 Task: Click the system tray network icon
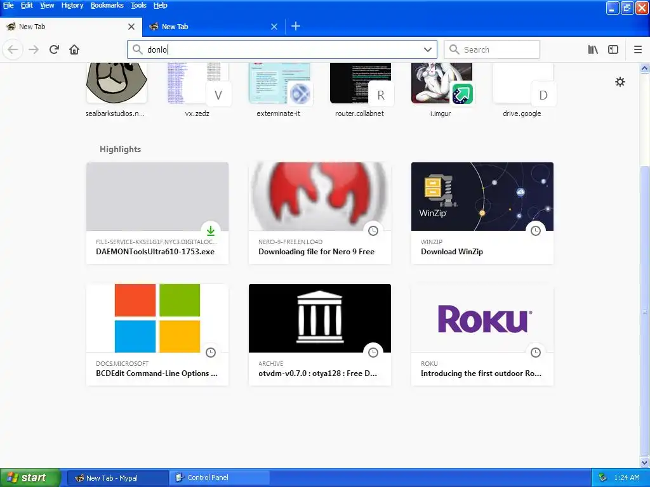tap(603, 478)
